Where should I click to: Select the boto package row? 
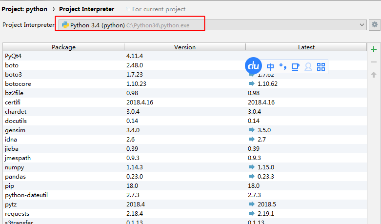(x=185, y=65)
